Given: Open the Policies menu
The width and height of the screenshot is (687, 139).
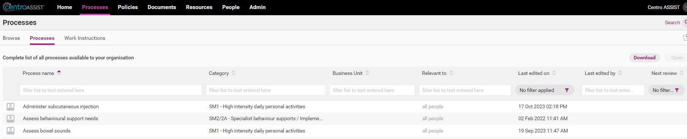Looking at the screenshot, I should 128,7.
